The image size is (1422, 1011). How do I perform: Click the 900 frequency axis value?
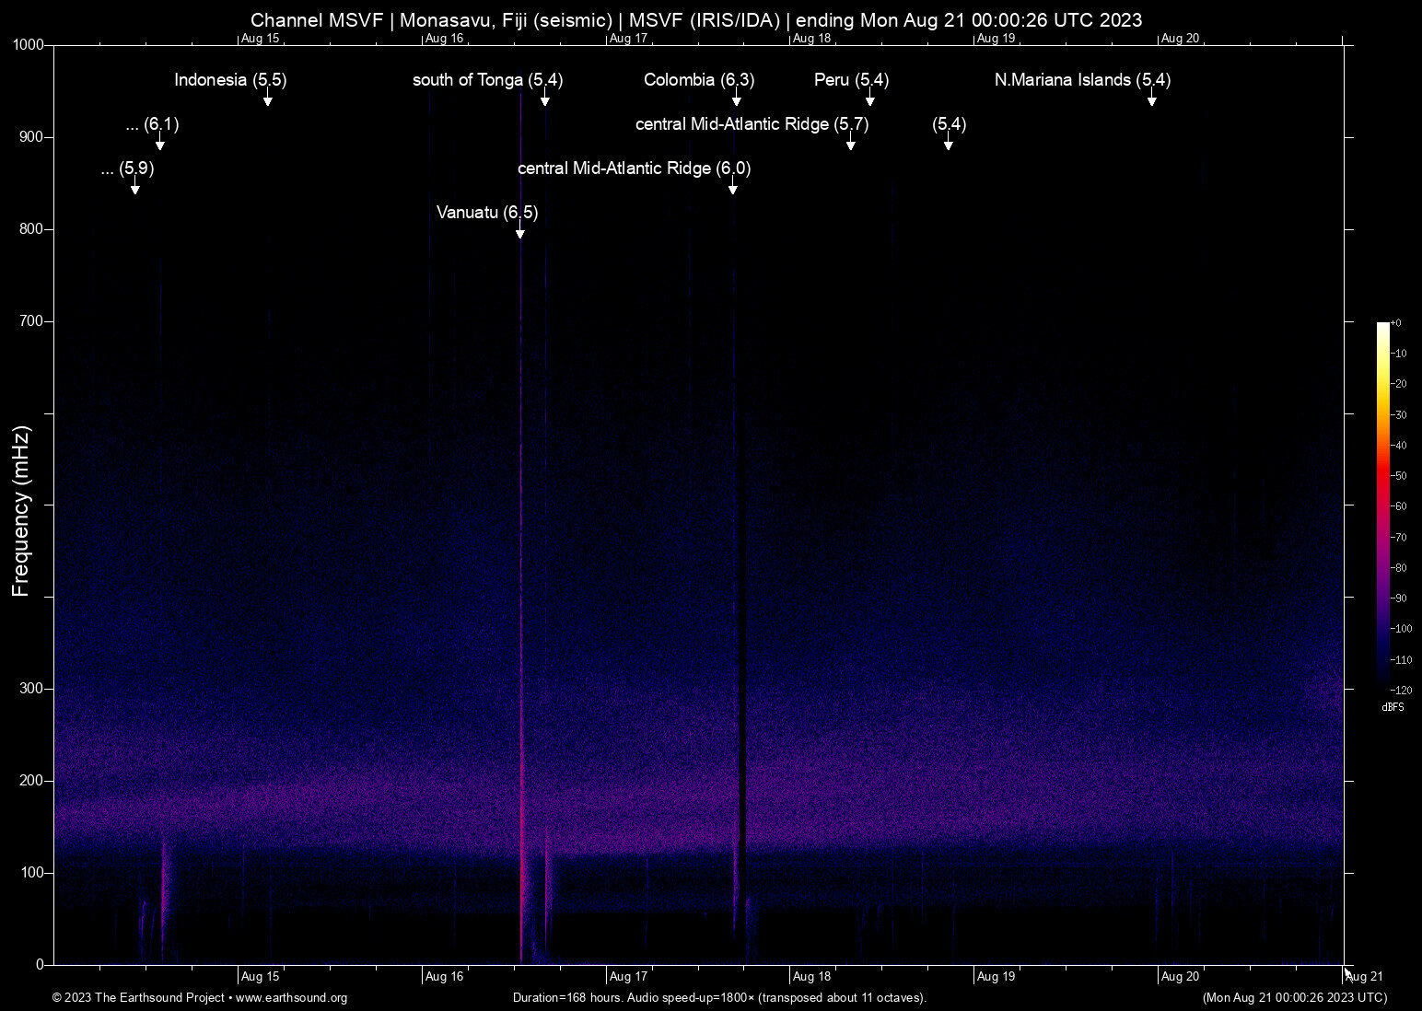click(32, 137)
